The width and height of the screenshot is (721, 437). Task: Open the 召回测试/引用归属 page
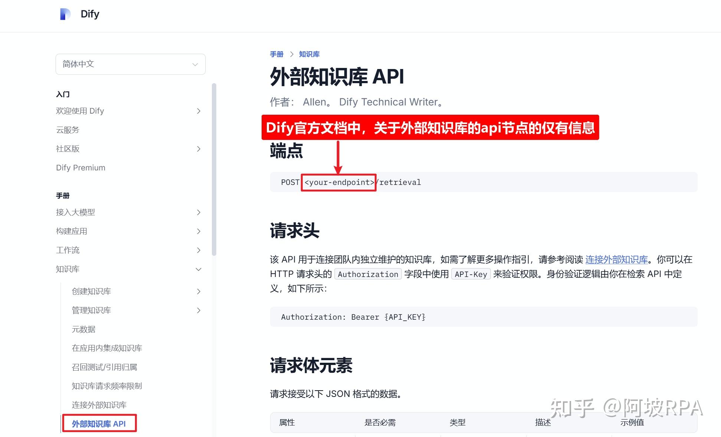pos(104,367)
